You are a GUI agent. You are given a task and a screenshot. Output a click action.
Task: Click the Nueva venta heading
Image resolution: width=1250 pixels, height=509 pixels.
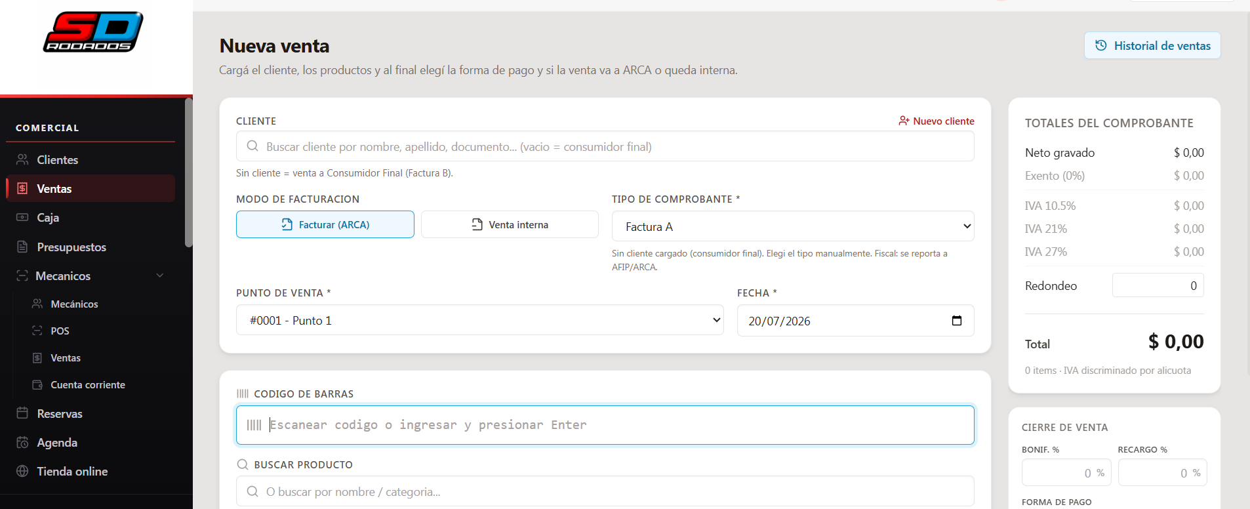point(274,46)
